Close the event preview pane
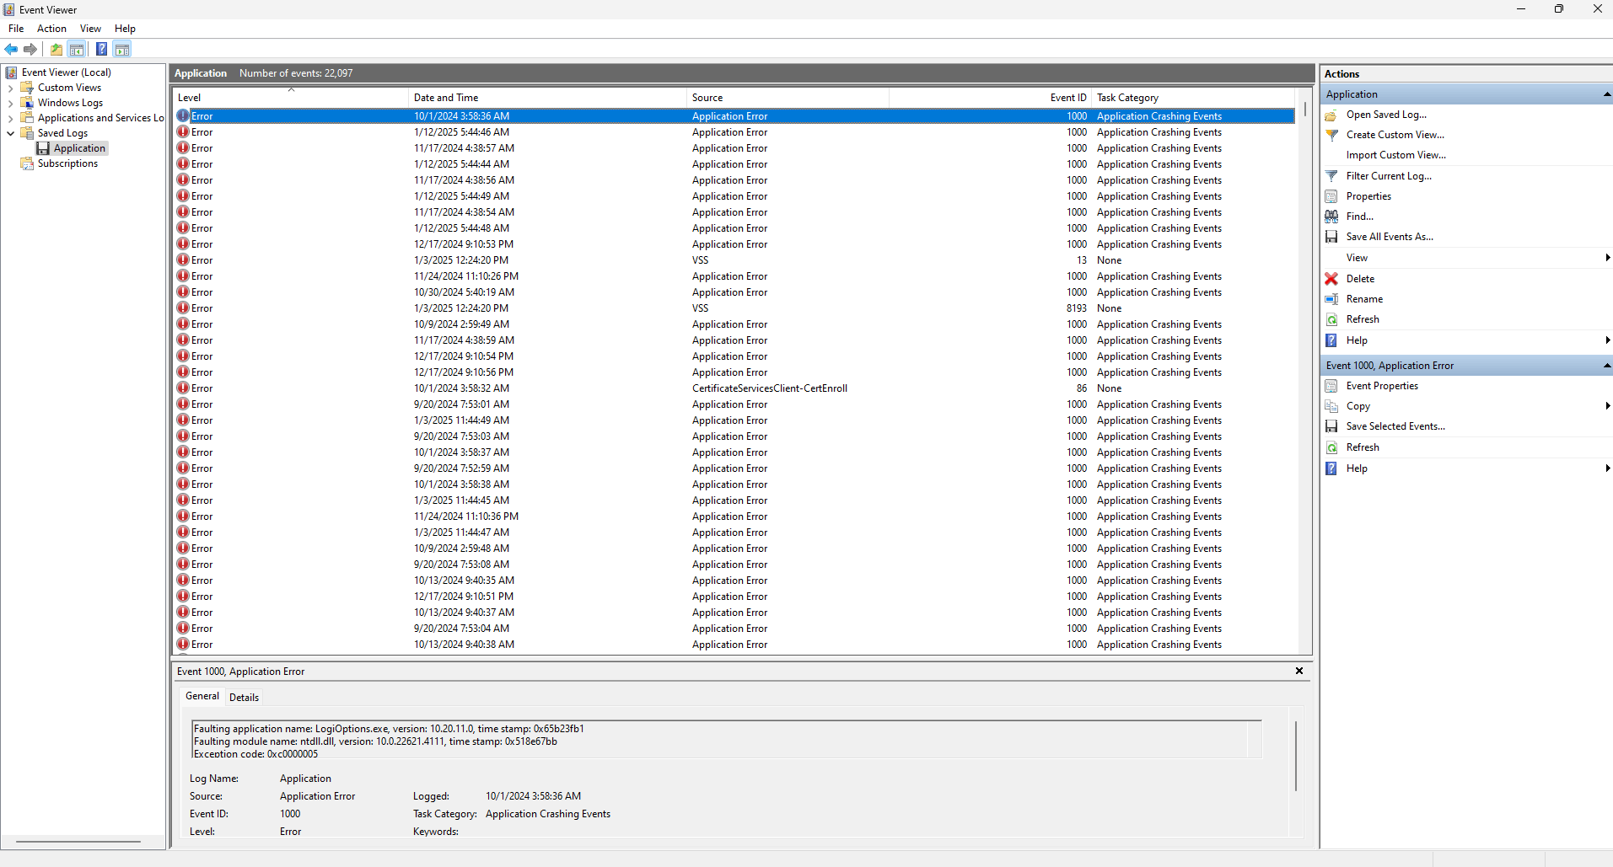This screenshot has height=867, width=1613. tap(1299, 672)
